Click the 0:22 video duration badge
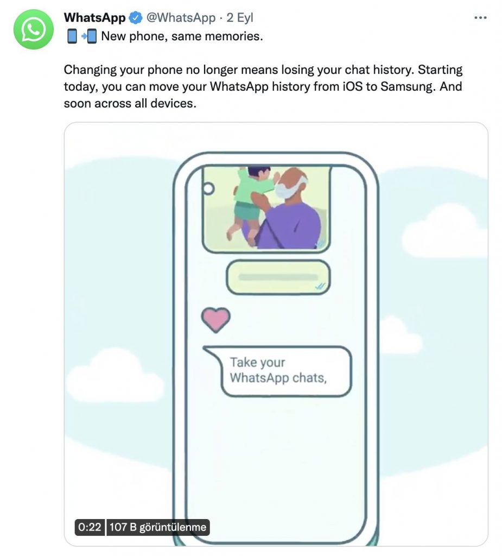The width and height of the screenshot is (502, 556). pos(90,527)
